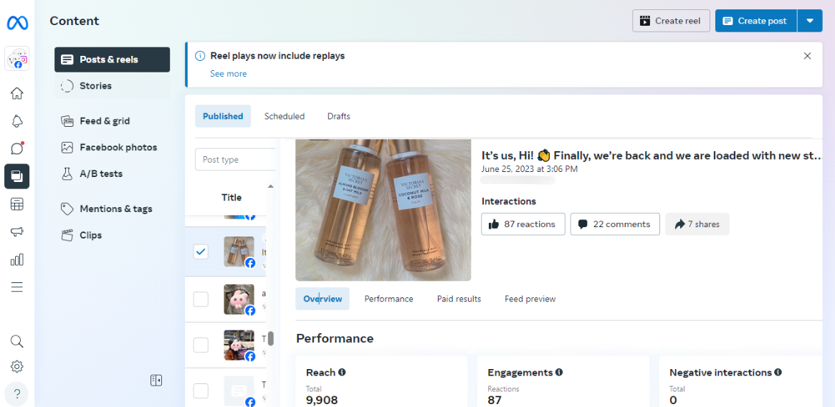The image size is (835, 407).
Task: Click the Create post button
Action: [756, 21]
